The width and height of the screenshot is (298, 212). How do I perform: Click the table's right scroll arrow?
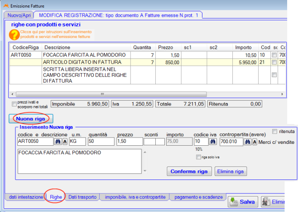point(282,94)
